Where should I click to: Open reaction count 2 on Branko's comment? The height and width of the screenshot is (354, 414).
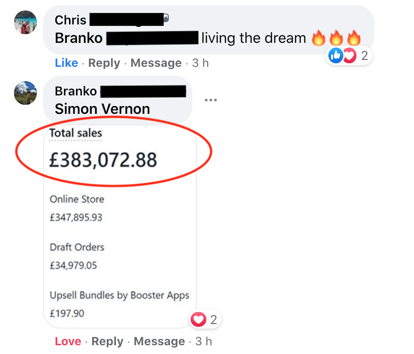tap(214, 319)
